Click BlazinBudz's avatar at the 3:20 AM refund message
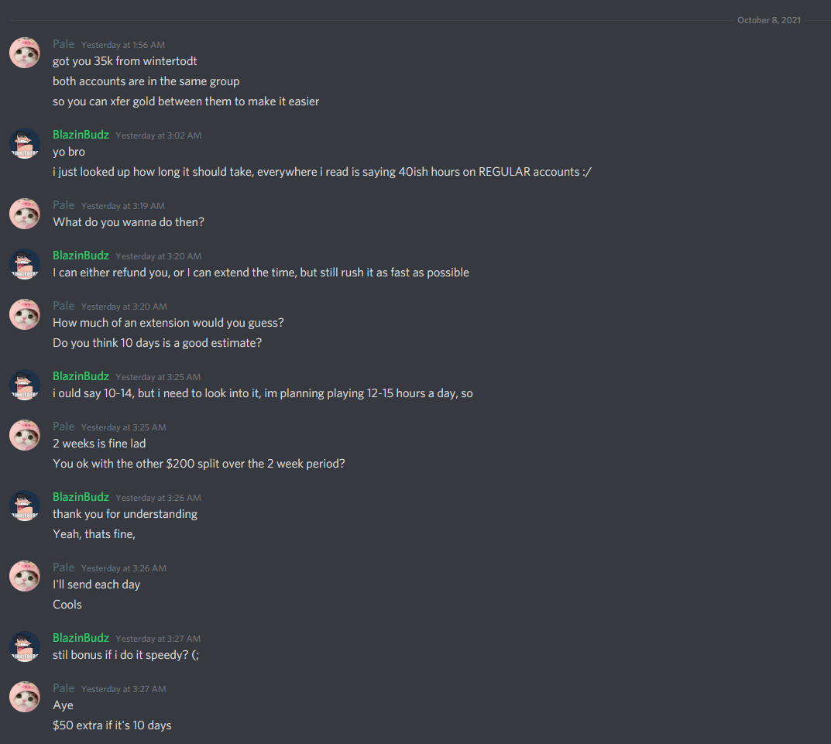Screen dimensions: 831x744 pos(25,264)
